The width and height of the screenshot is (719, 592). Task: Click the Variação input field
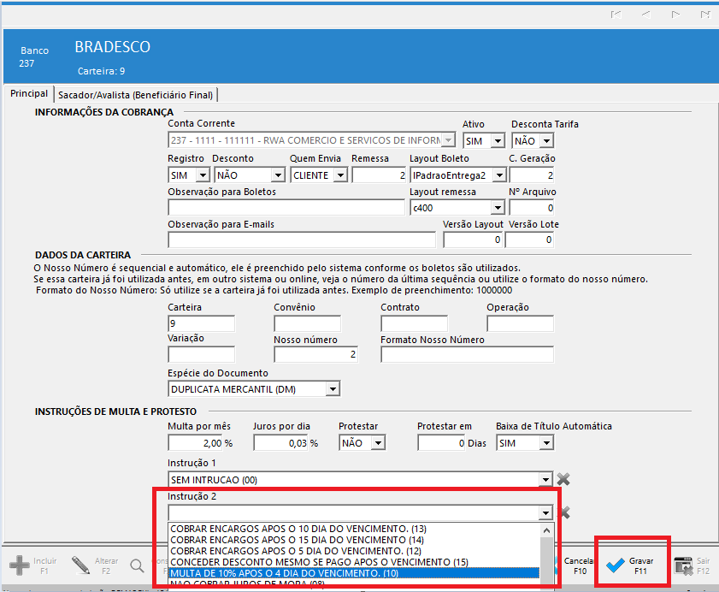201,354
